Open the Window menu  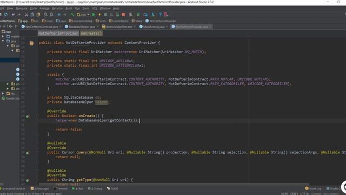[105, 9]
